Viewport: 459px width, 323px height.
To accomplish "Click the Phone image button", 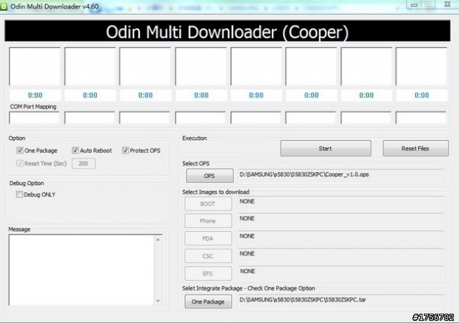I will pyautogui.click(x=208, y=220).
